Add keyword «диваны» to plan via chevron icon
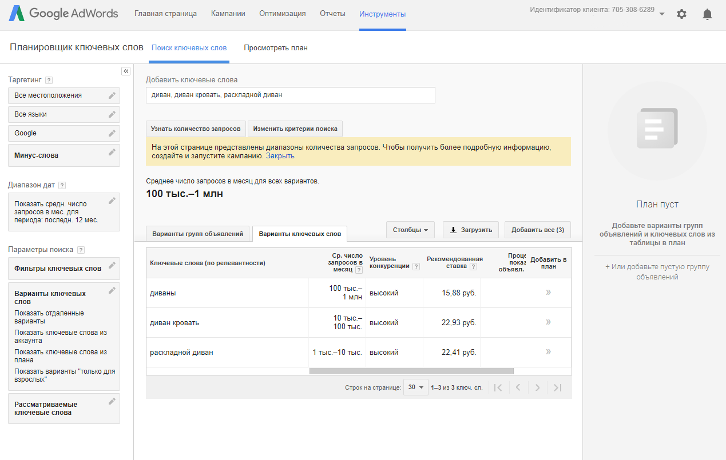 (548, 292)
